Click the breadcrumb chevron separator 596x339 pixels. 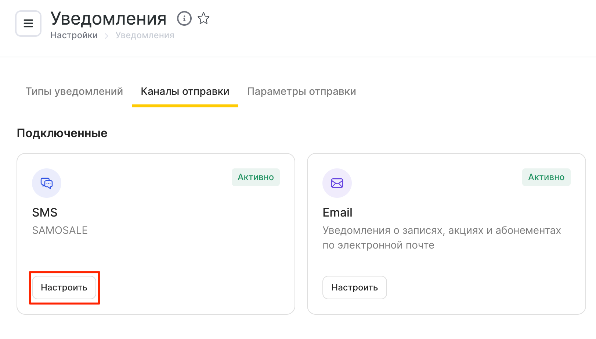tap(106, 36)
